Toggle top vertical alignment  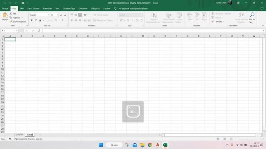click(x=71, y=15)
